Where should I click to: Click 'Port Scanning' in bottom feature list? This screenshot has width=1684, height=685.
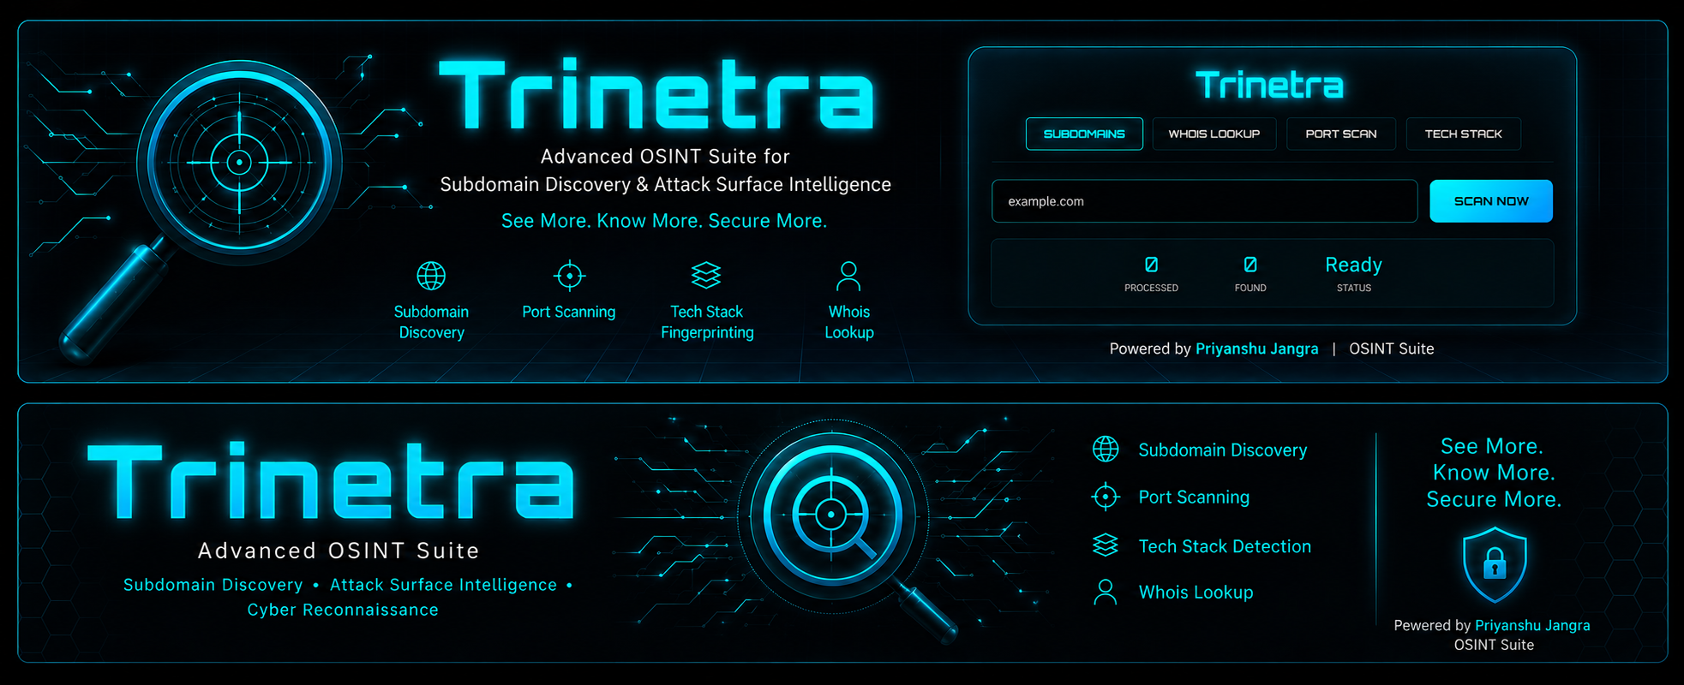click(1194, 497)
